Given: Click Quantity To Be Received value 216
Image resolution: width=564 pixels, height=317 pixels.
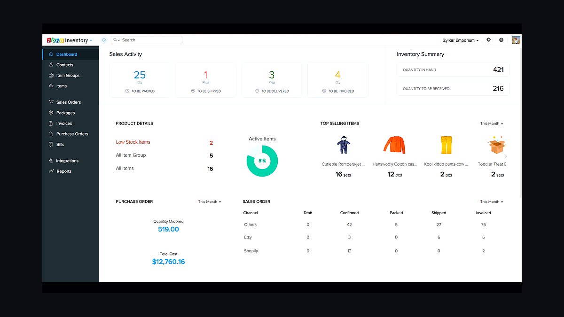Looking at the screenshot, I should pos(498,88).
